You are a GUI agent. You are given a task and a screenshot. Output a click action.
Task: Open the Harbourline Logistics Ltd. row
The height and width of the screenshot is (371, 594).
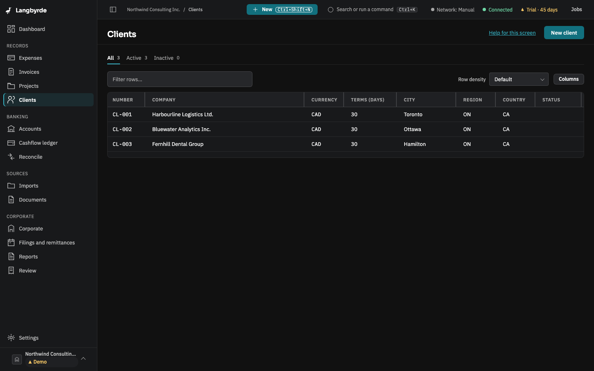coord(346,115)
